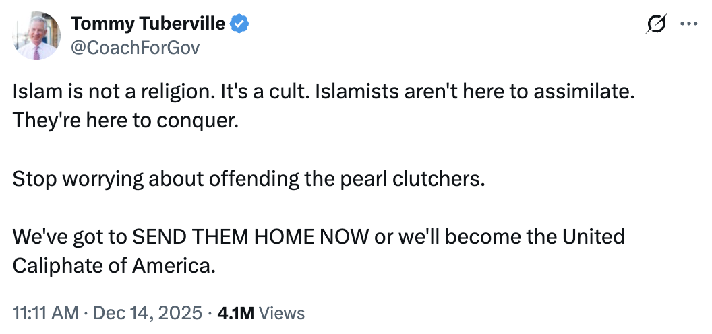Click the last line "Caliphate of America."
712x334 pixels.
115,265
